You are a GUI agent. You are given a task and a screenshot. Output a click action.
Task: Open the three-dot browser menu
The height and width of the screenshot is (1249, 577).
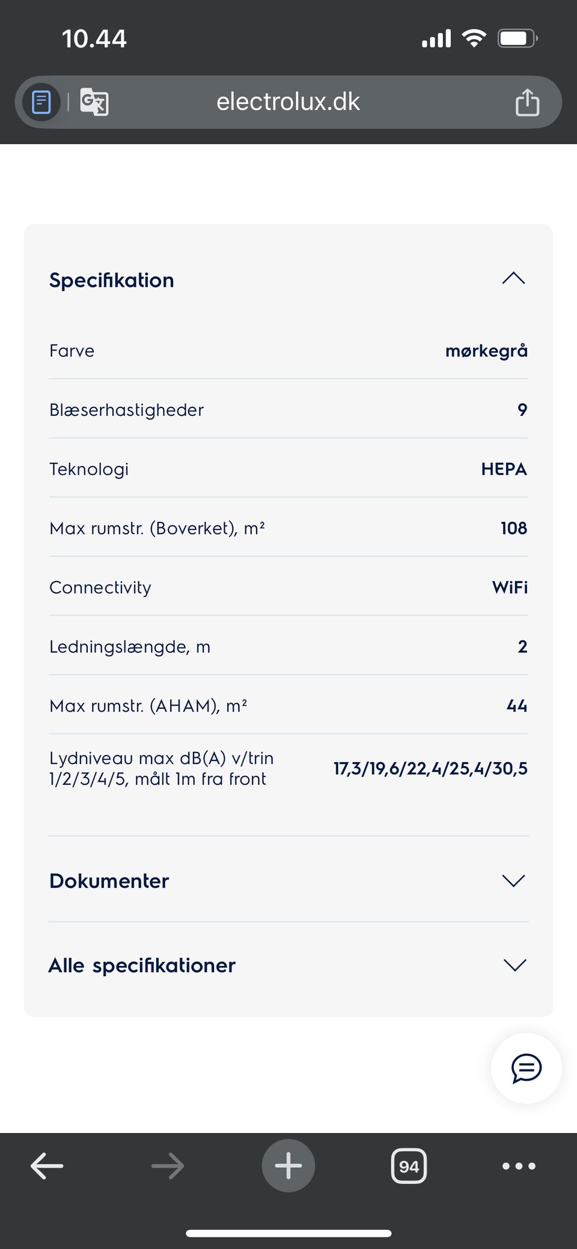click(519, 1166)
